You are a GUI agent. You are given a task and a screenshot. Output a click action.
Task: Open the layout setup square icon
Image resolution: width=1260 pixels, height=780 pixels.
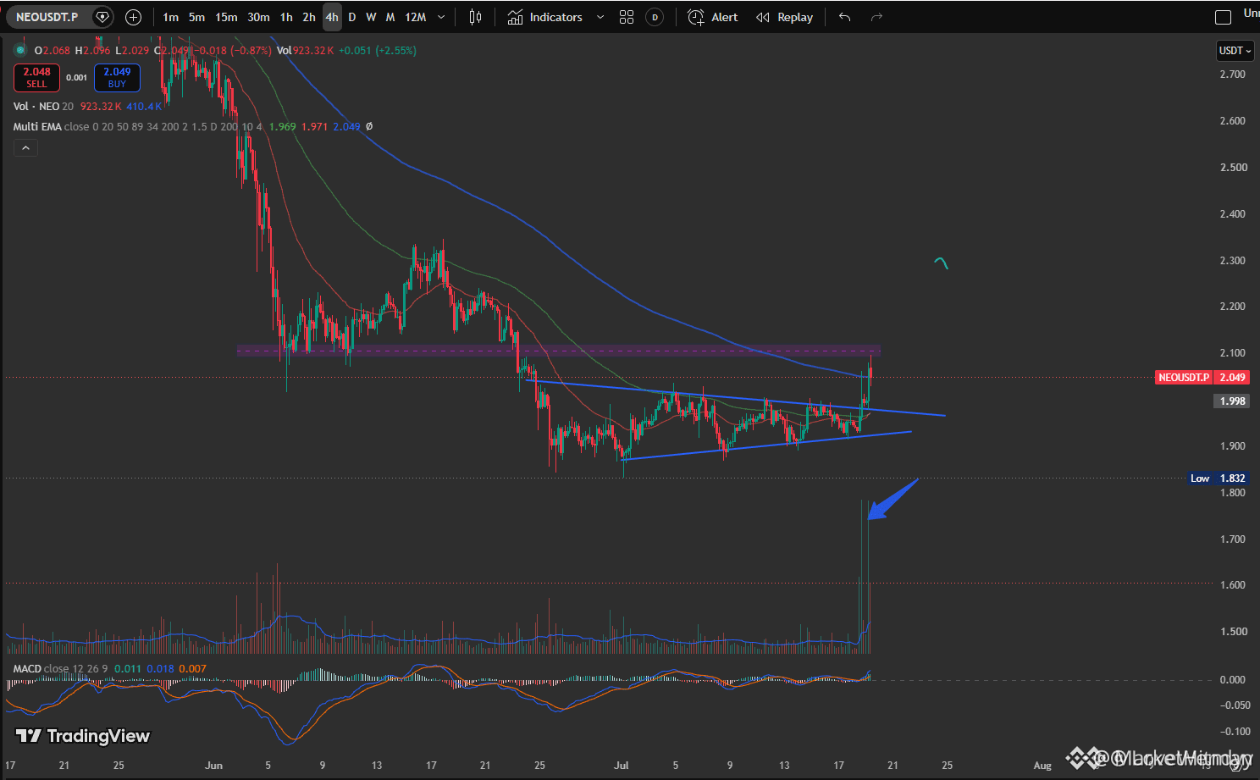point(1223,17)
